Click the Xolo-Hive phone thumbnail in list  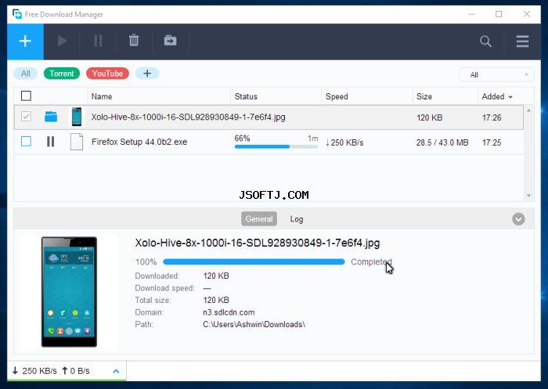(77, 117)
